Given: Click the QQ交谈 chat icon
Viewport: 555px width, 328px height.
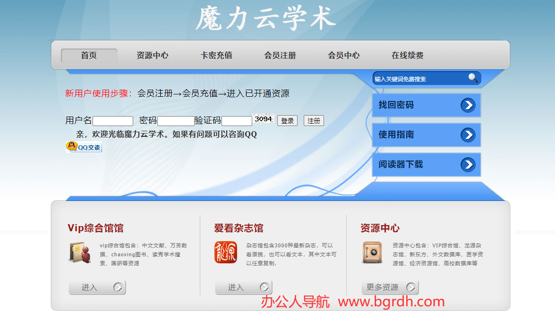Looking at the screenshot, I should tap(84, 147).
